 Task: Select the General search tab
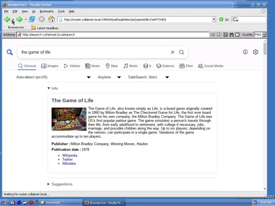click(x=27, y=66)
